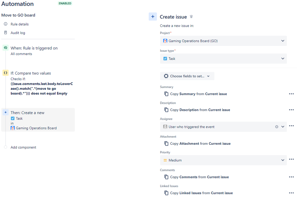The width and height of the screenshot is (297, 198).
Task: Click Copy Description from Current issue text
Action: point(200,110)
